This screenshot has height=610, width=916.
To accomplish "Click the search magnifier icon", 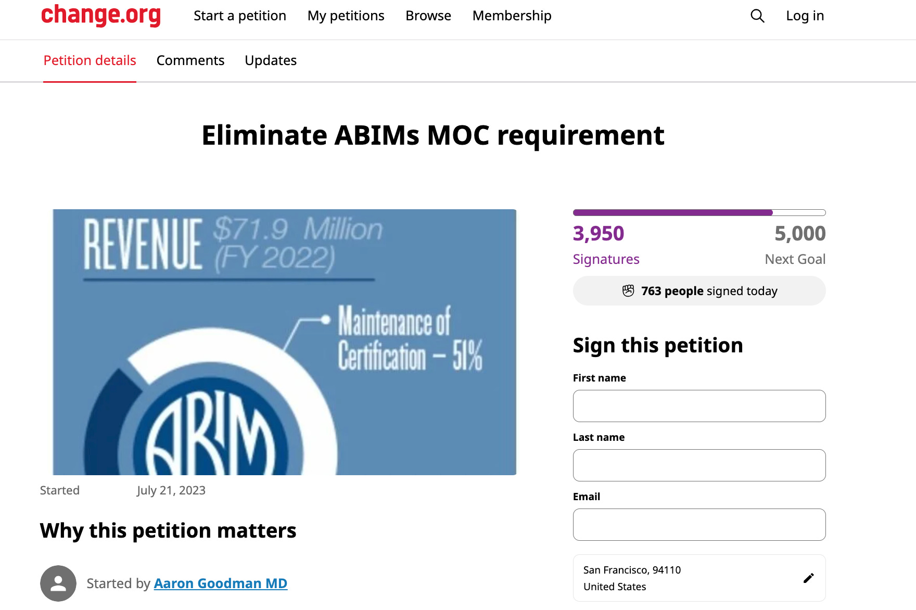I will coord(757,16).
